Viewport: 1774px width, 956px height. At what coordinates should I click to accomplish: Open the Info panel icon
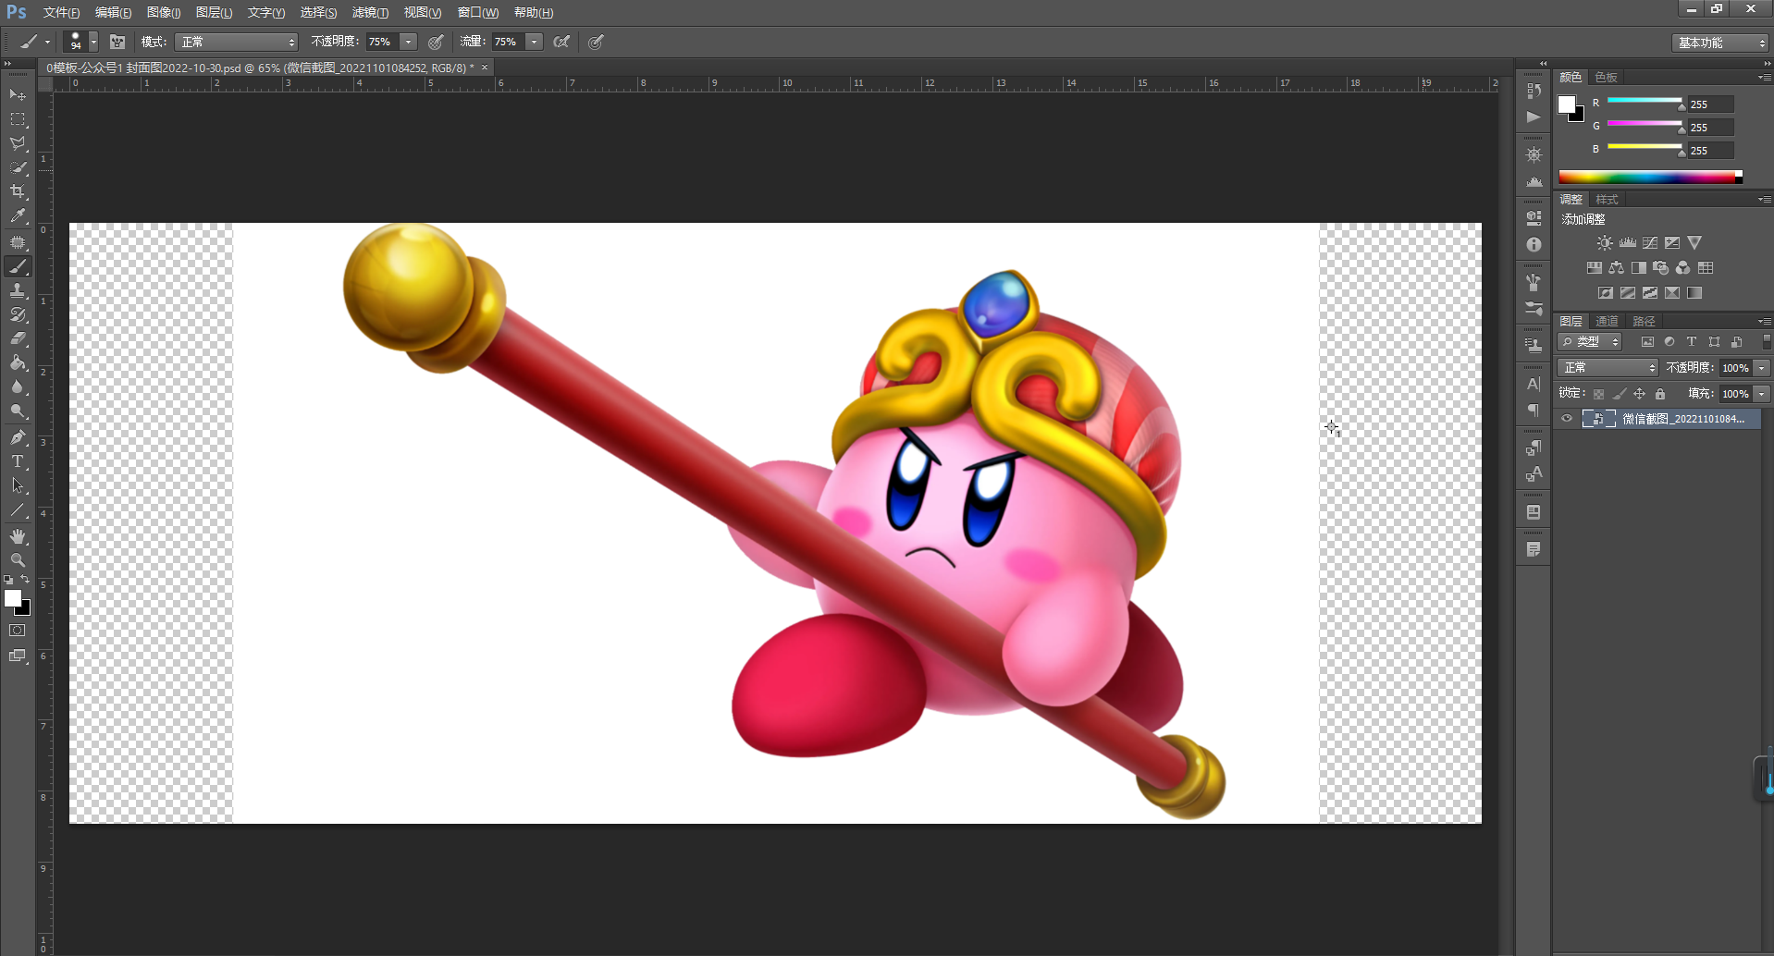click(x=1534, y=245)
